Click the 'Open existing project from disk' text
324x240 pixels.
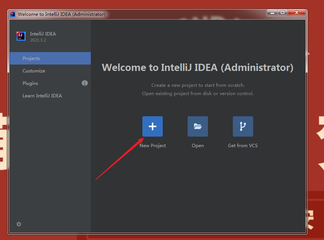(198, 94)
